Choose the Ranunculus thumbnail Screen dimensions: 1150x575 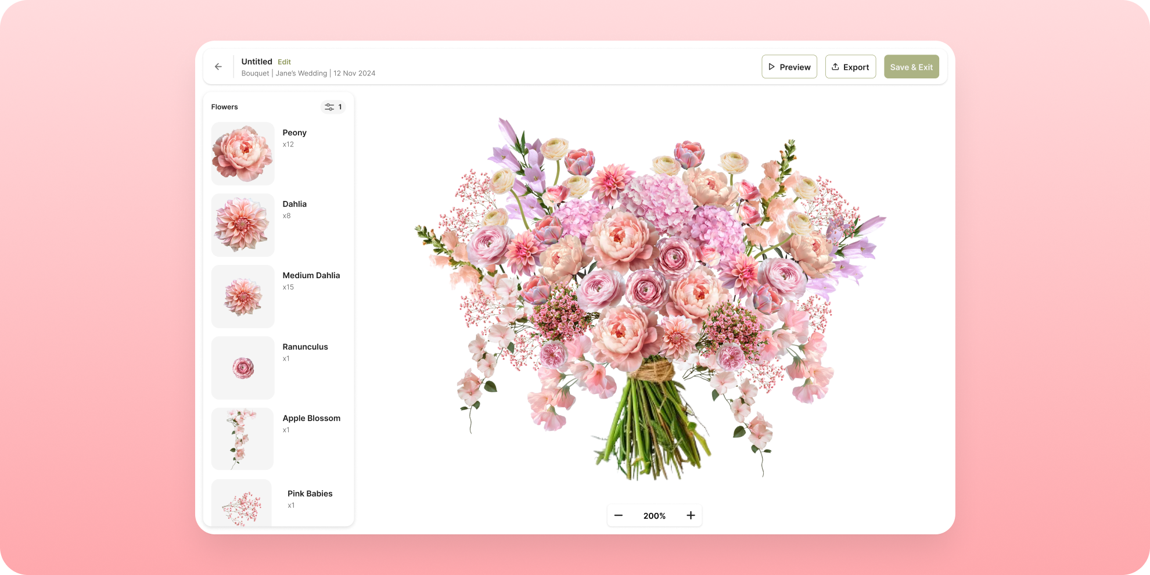coord(243,368)
